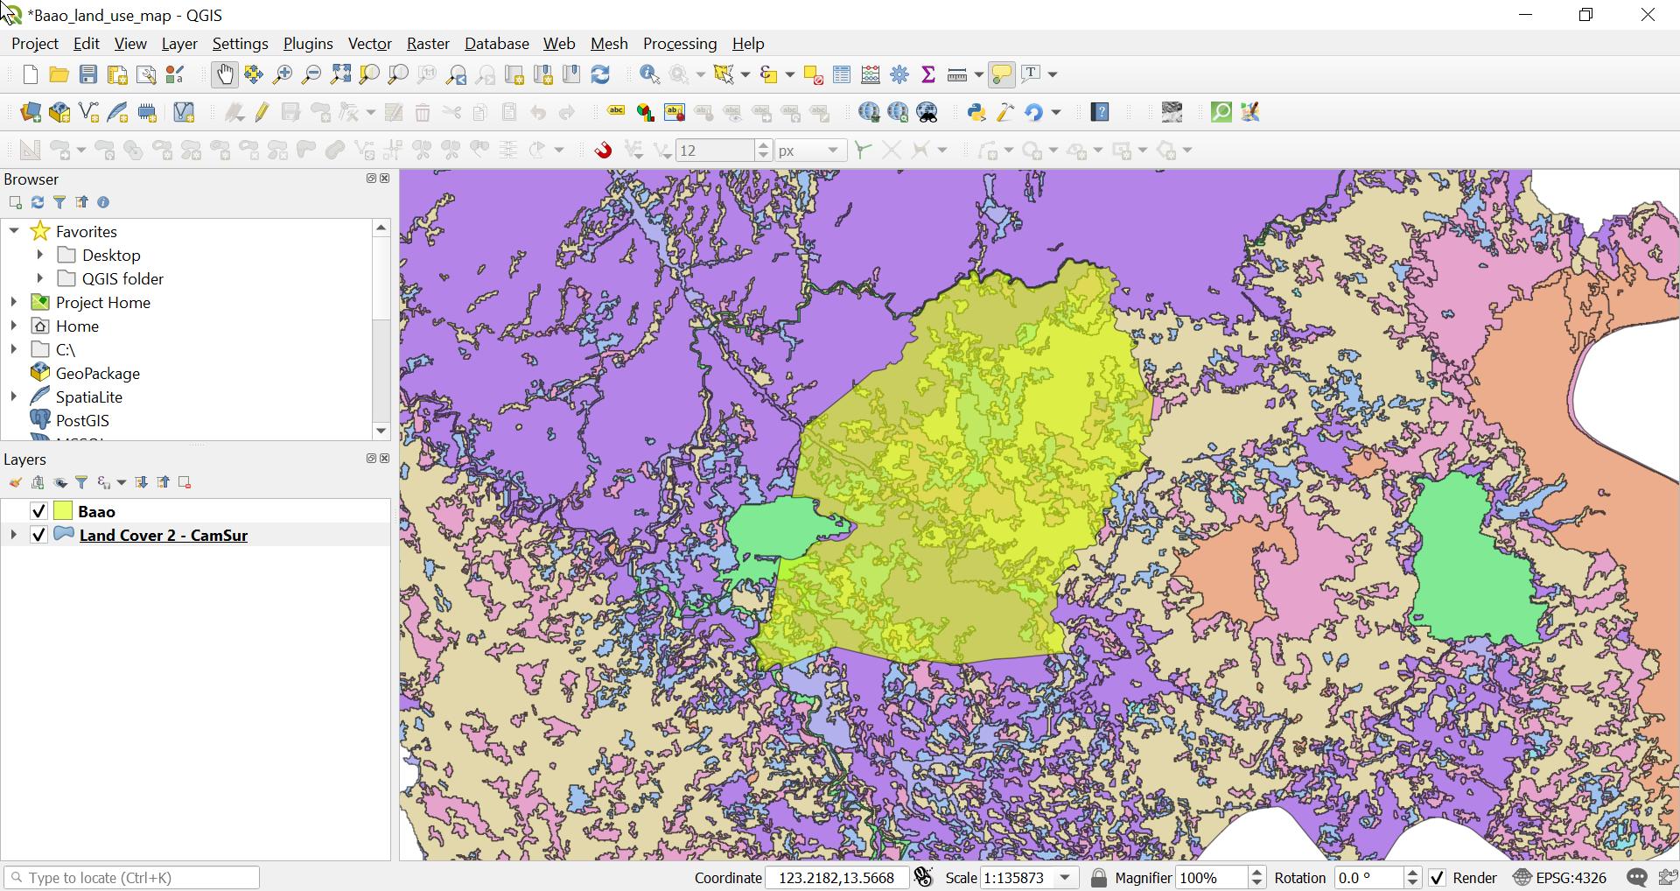This screenshot has height=891, width=1680.
Task: Click the Pan Map to Selection tool
Action: pos(253,74)
